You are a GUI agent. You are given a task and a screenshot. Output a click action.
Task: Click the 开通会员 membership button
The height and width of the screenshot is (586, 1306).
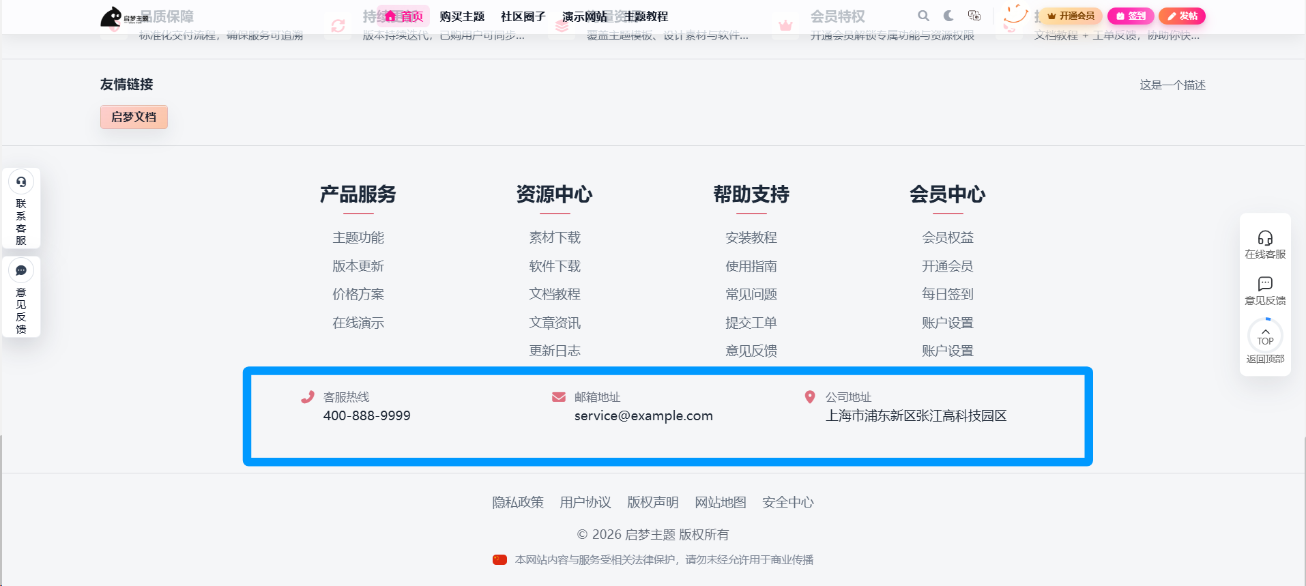click(1071, 16)
